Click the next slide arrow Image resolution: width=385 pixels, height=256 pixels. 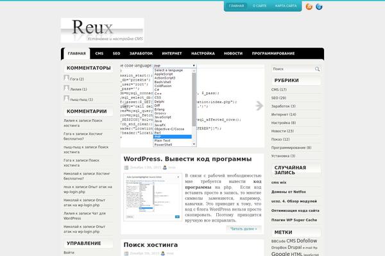[259, 106]
